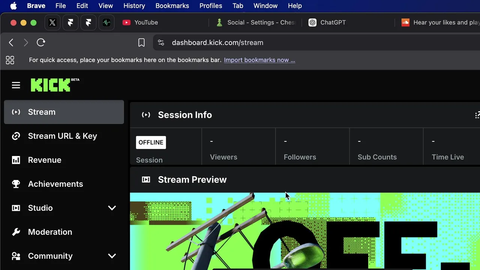Click the Stream Preview video icon
The image size is (480, 270).
click(146, 180)
